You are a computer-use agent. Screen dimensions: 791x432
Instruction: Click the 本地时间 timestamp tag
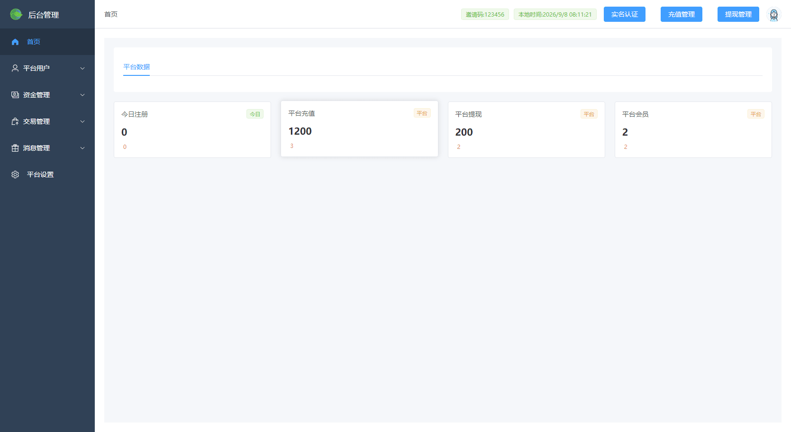(555, 14)
